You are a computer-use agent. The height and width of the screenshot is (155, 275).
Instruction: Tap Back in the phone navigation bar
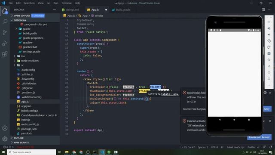tap(220, 120)
